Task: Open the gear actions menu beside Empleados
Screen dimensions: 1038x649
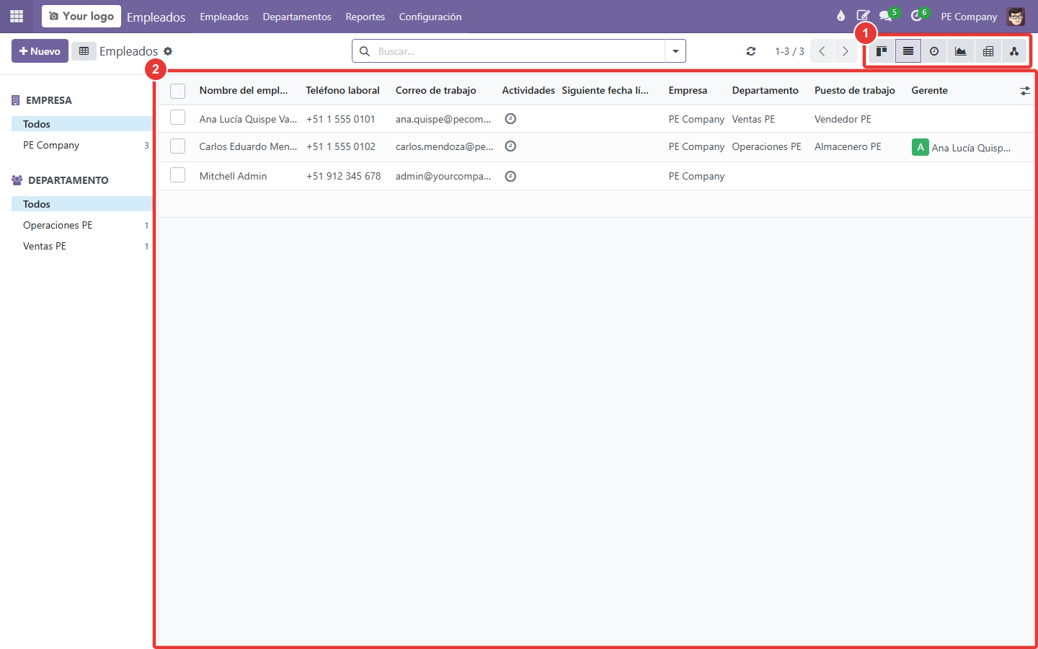Action: click(x=168, y=51)
